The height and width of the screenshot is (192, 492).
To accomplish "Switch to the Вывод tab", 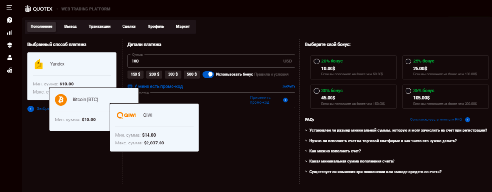I will pos(70,27).
